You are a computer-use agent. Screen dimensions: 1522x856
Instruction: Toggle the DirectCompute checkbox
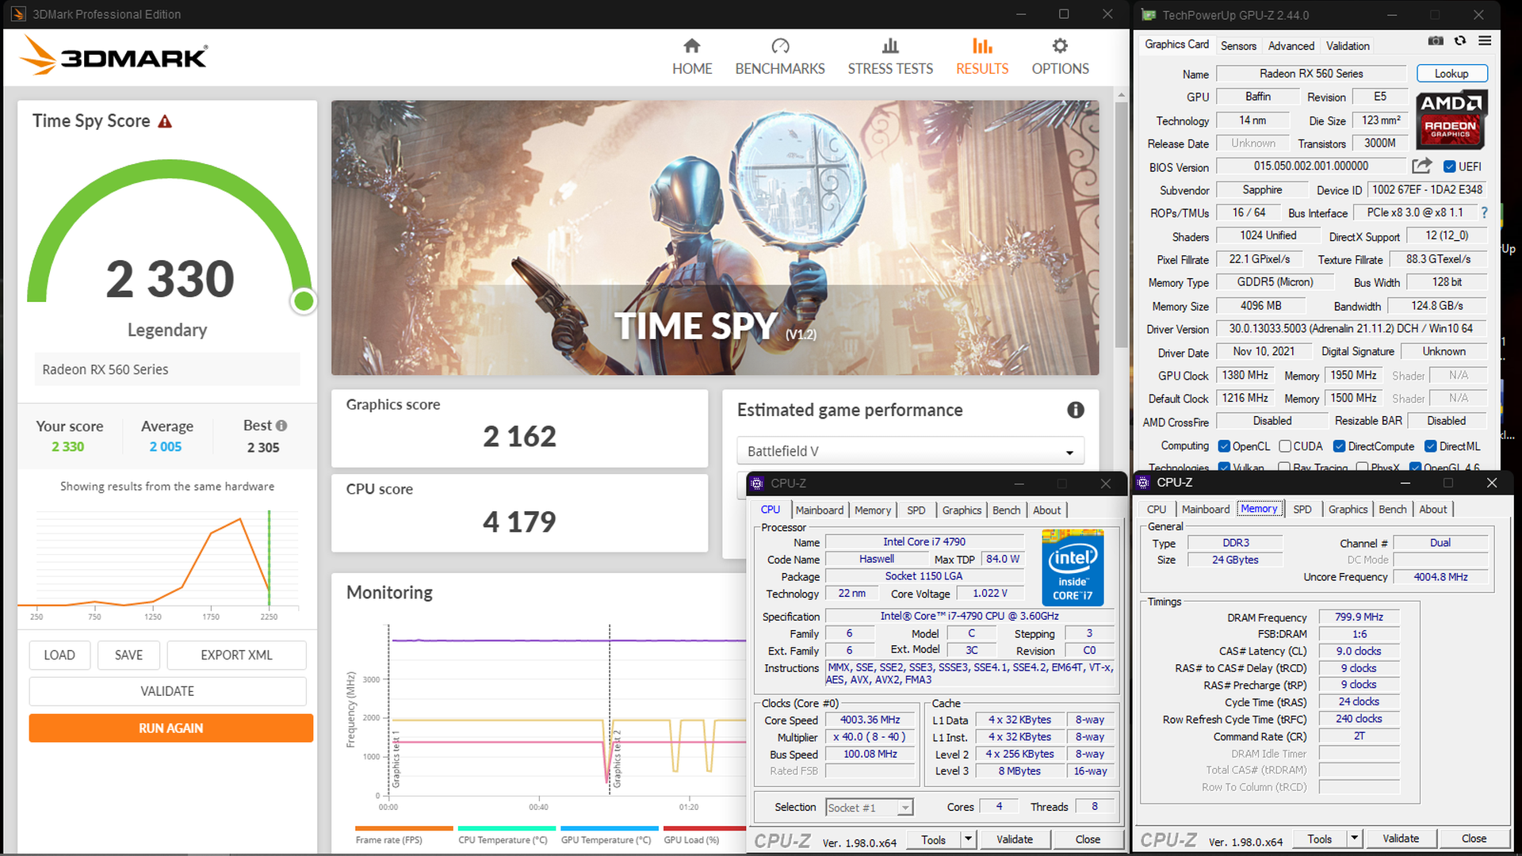pos(1340,446)
